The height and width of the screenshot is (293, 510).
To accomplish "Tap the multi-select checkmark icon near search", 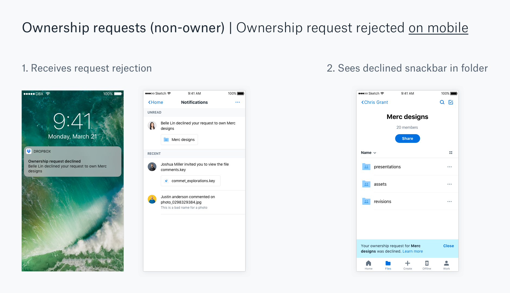I will pyautogui.click(x=451, y=102).
